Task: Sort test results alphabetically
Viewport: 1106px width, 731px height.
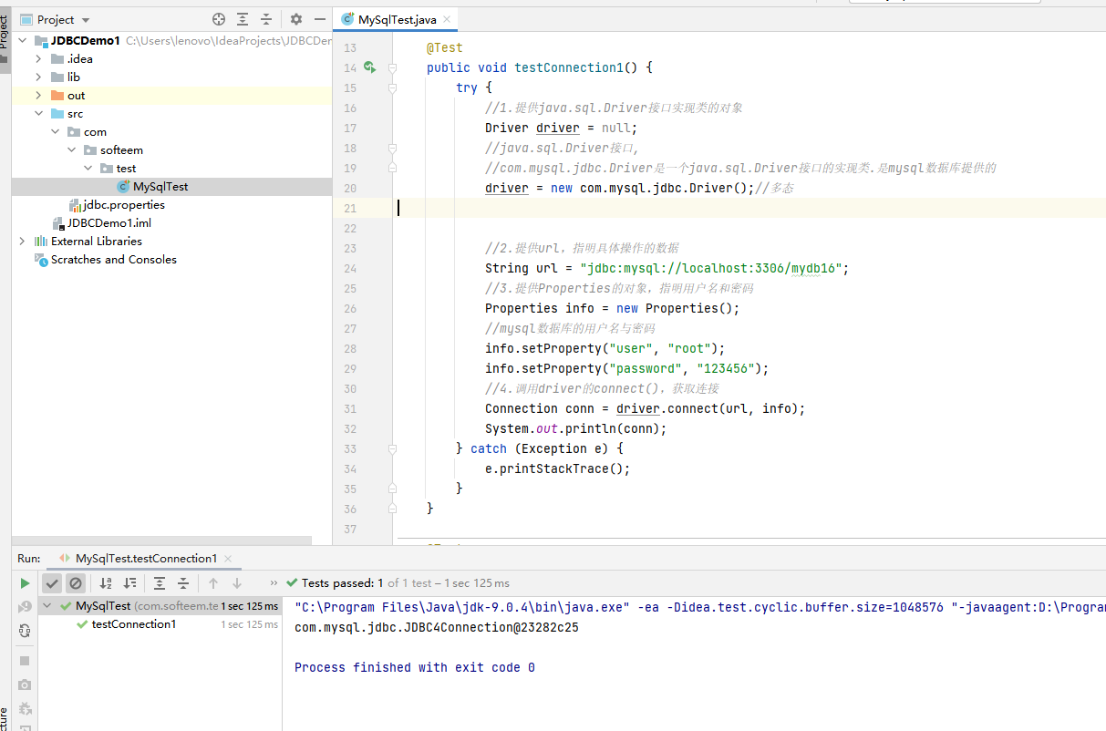Action: point(106,583)
